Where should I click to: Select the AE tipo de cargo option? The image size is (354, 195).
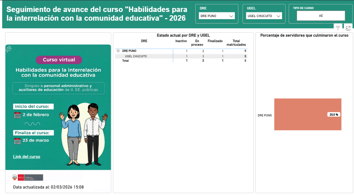click(321, 16)
